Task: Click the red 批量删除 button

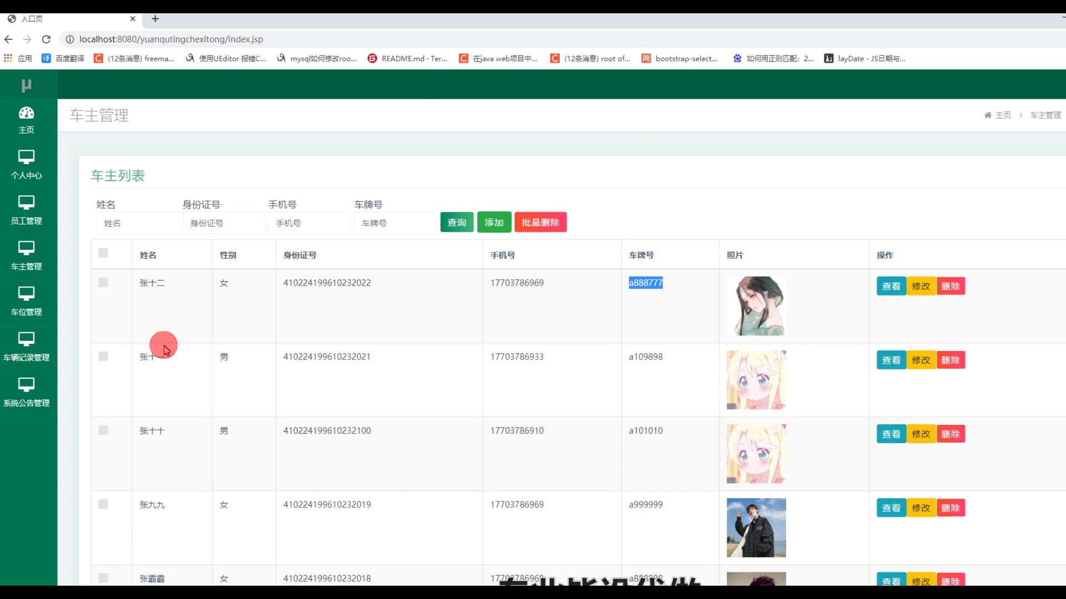Action: pyautogui.click(x=540, y=222)
